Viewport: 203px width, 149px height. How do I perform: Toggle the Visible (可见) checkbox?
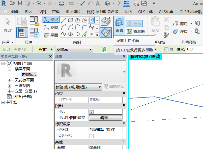[x=92, y=112]
